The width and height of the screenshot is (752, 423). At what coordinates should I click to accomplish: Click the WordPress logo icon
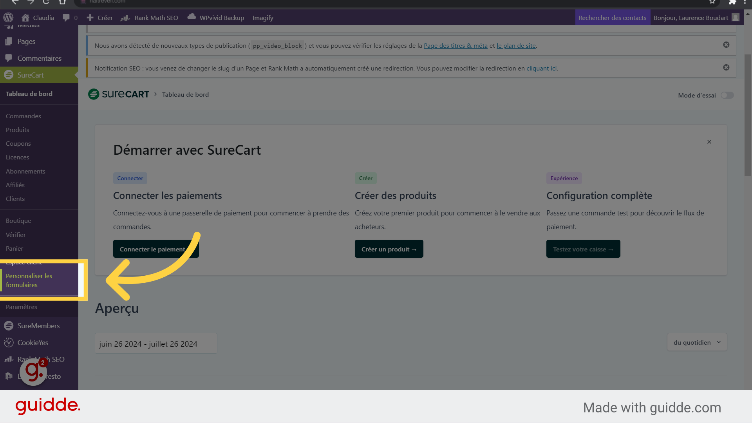[8, 18]
